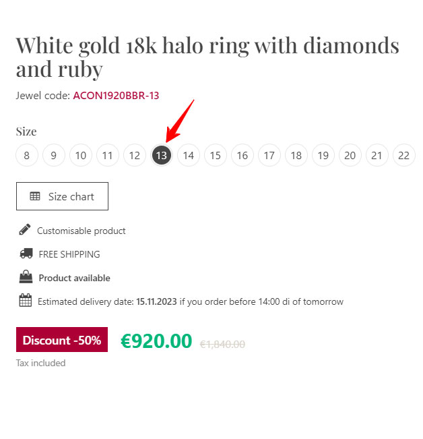Select ring size 16
Screen dimensions: 423x439
point(242,155)
